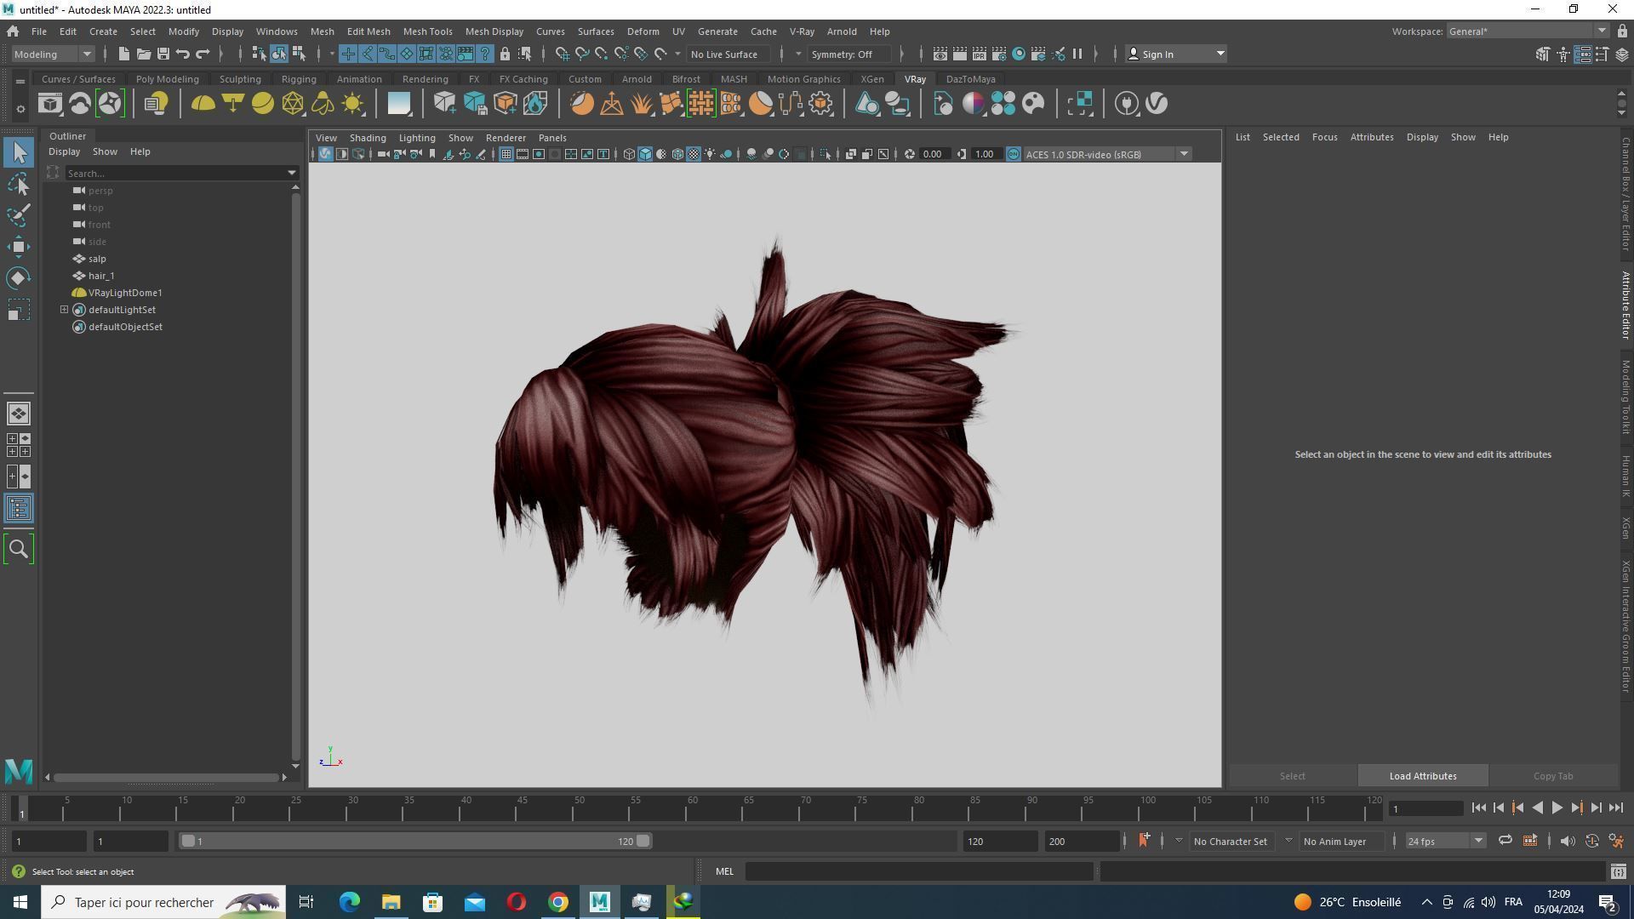
Task: Open the Modeling Toolkit side tab
Action: 1625,397
